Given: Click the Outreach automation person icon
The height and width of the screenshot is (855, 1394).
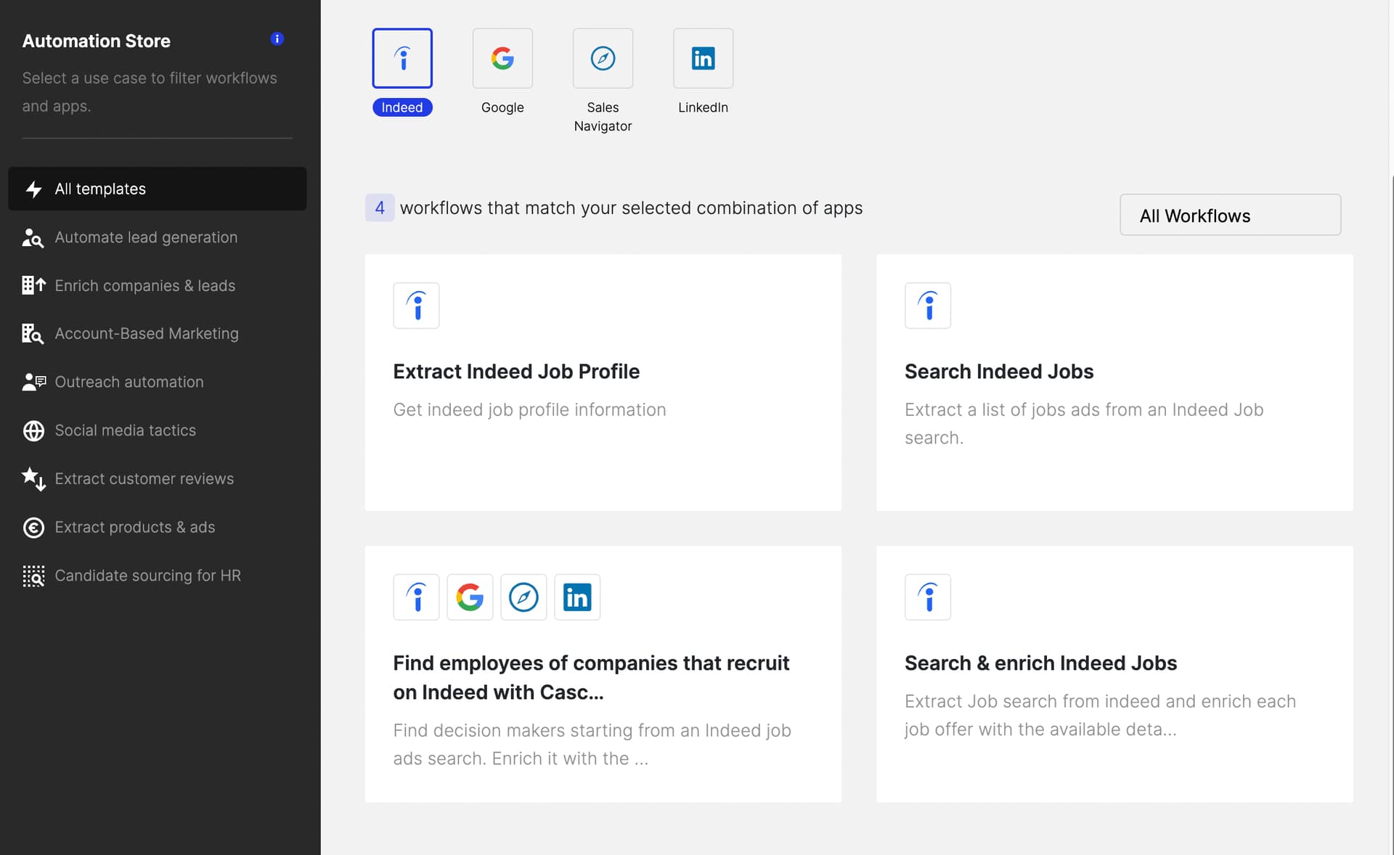Looking at the screenshot, I should pos(33,382).
